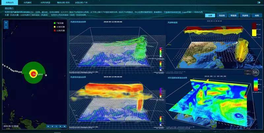264x133 pixels.
Task: Skip to last frame in playback controls
Action: coord(64,126)
